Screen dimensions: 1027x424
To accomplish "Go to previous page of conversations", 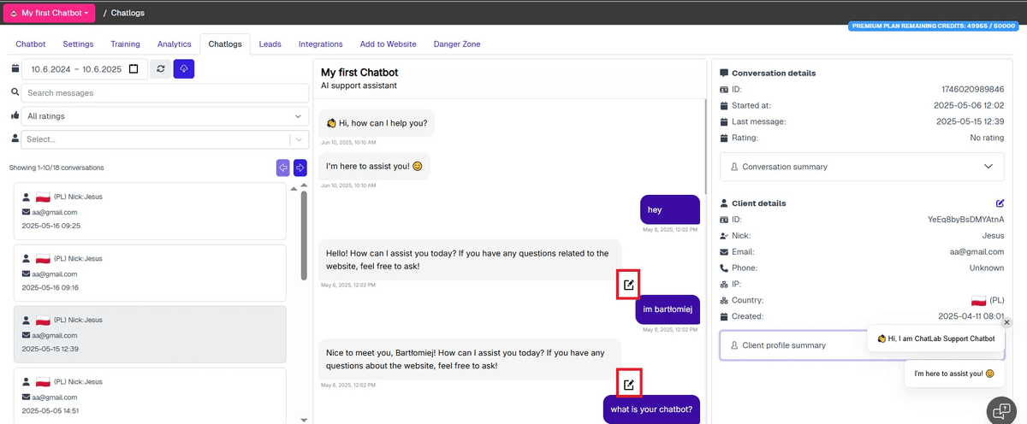I will click(x=282, y=168).
